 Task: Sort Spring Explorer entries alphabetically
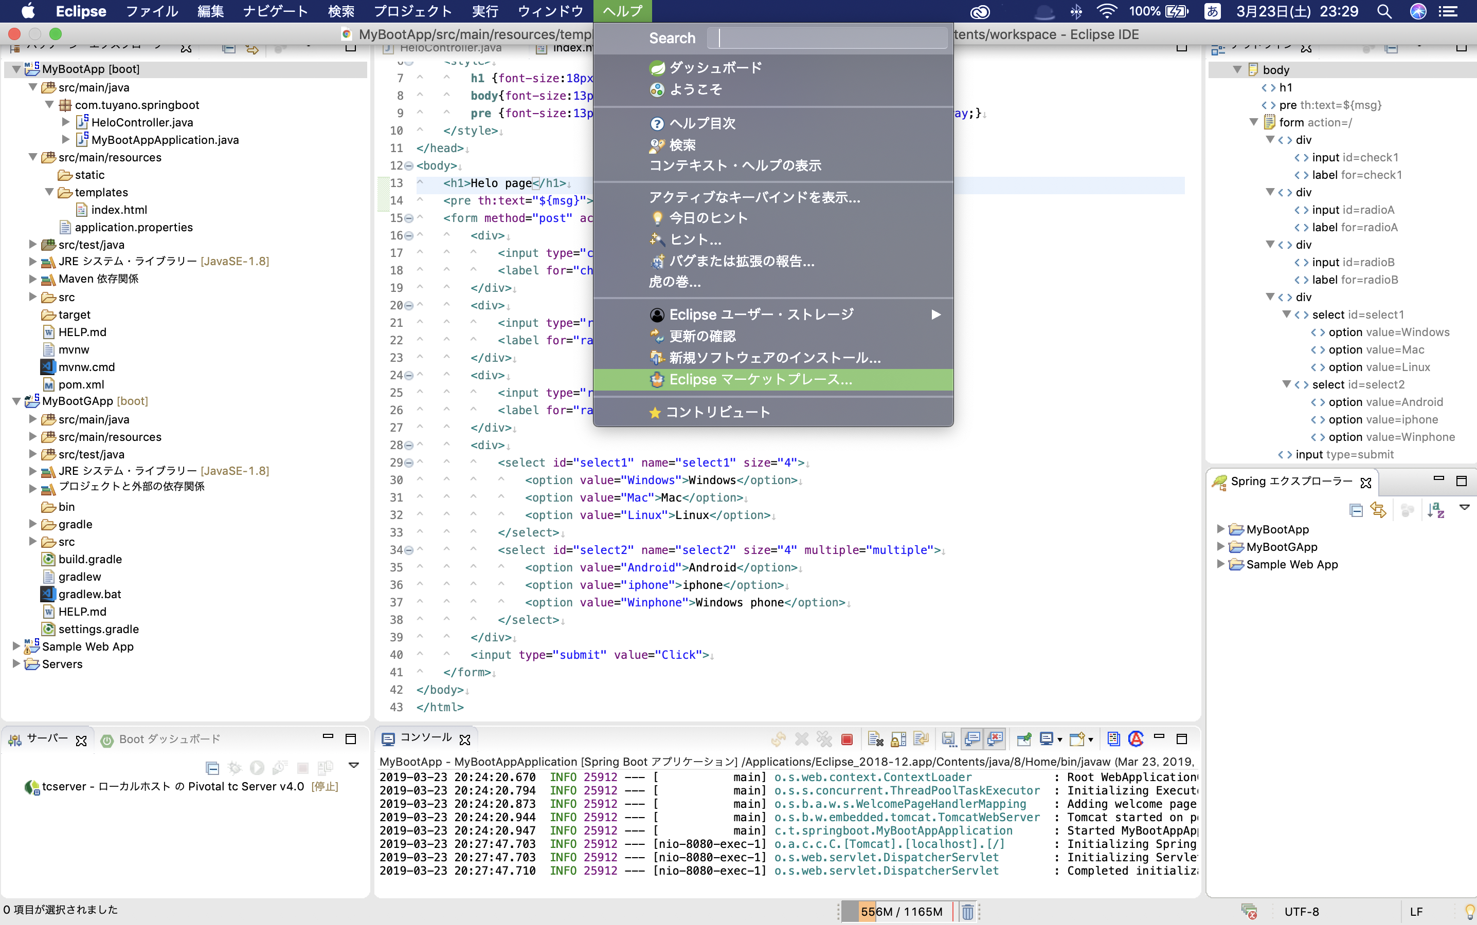pos(1437,510)
